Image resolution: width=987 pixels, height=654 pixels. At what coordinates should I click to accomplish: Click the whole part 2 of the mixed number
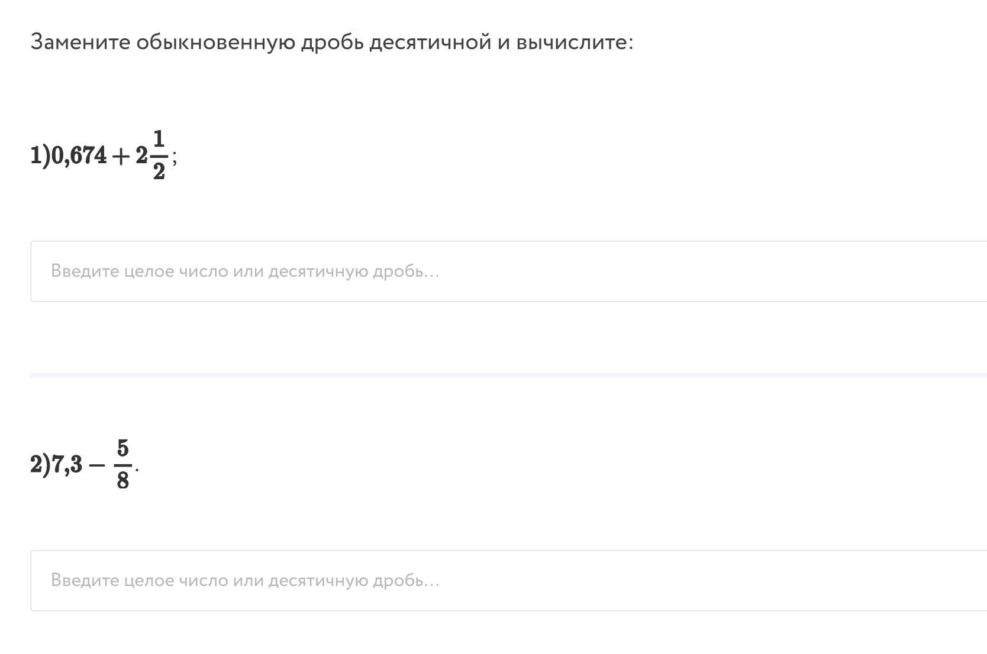click(141, 156)
